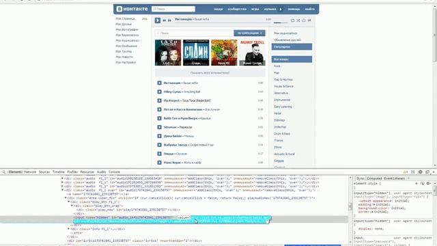Click the track progress bar under the song title

(x=223, y=23)
